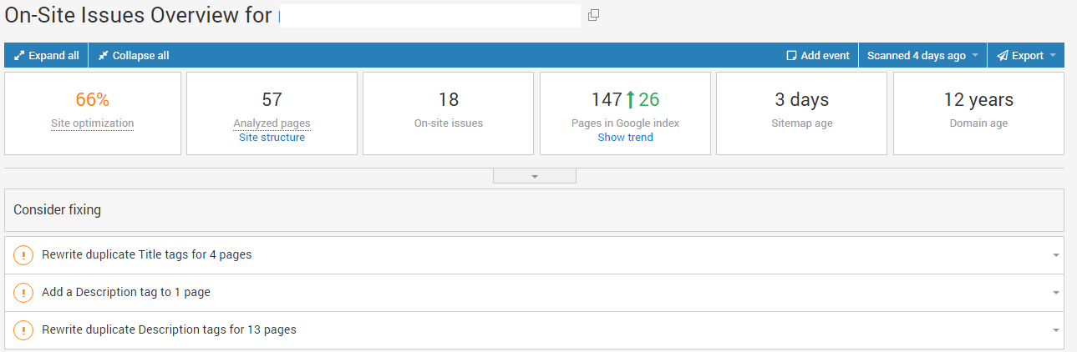Screen dimensions: 1077x352
Task: Click warning icon for duplicate Title tags
Action: (23, 255)
